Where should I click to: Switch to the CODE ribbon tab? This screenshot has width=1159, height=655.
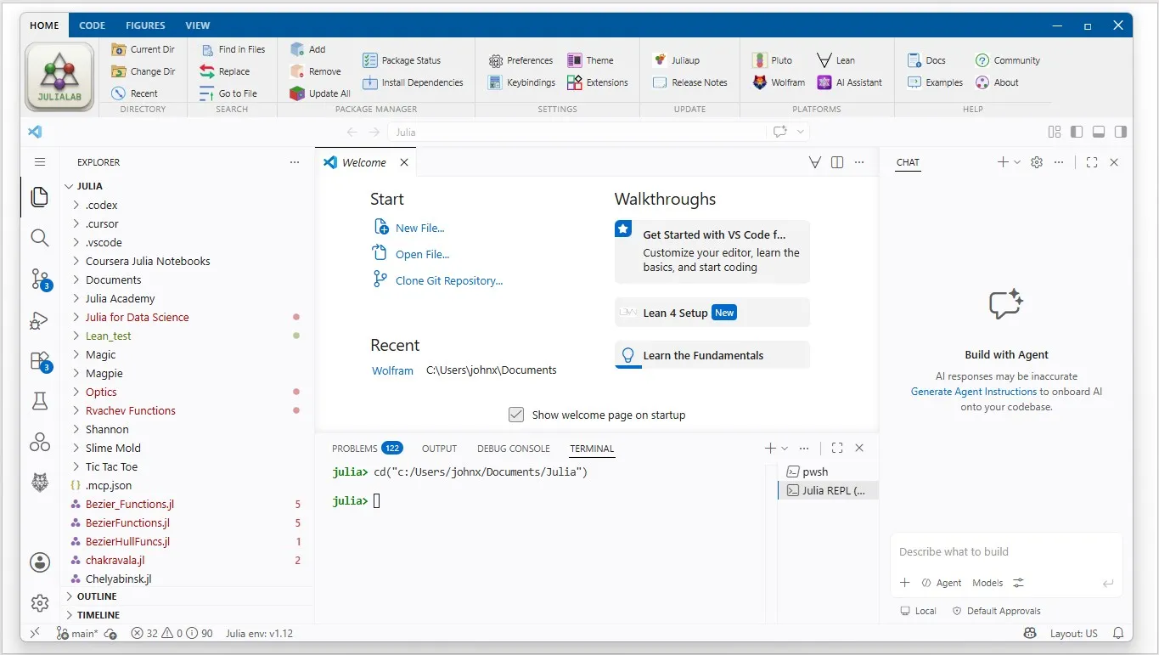coord(92,25)
